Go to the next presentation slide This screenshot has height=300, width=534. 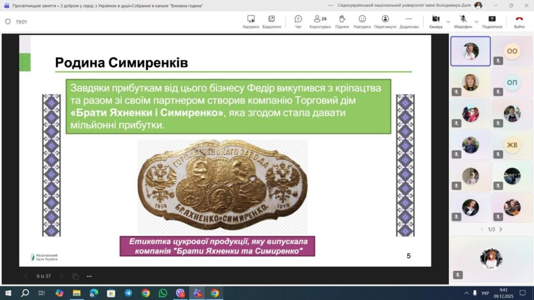pos(62,276)
